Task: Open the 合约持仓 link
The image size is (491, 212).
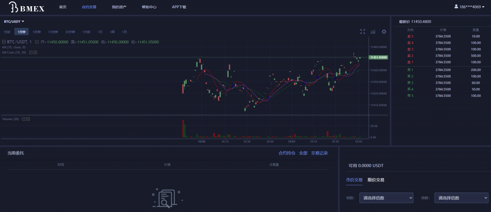Action: click(287, 153)
